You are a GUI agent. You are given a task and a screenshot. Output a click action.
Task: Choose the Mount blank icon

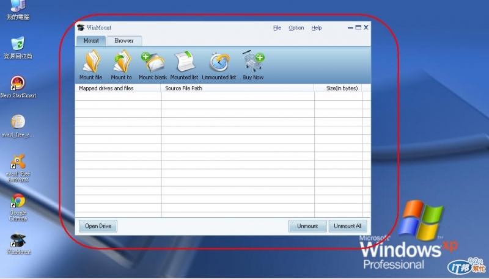[x=153, y=61]
